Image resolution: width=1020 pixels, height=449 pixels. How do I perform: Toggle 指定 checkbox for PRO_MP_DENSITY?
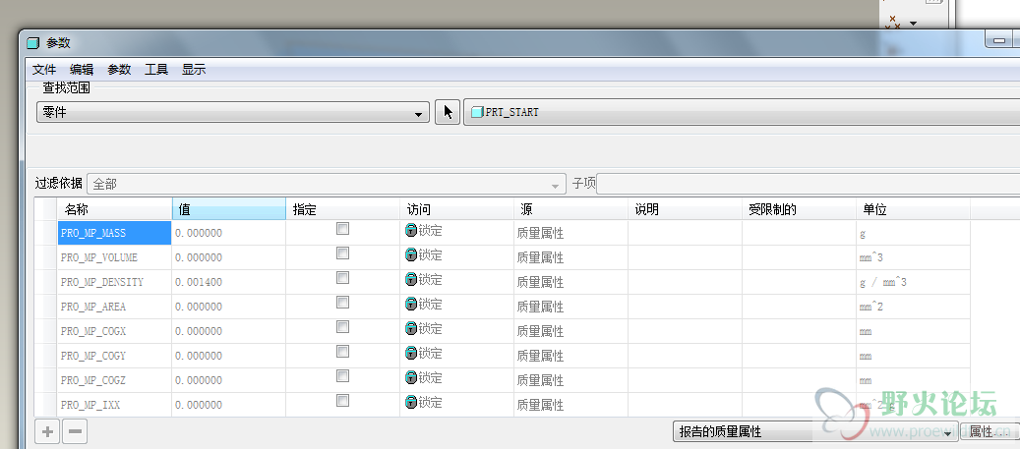pyautogui.click(x=343, y=277)
